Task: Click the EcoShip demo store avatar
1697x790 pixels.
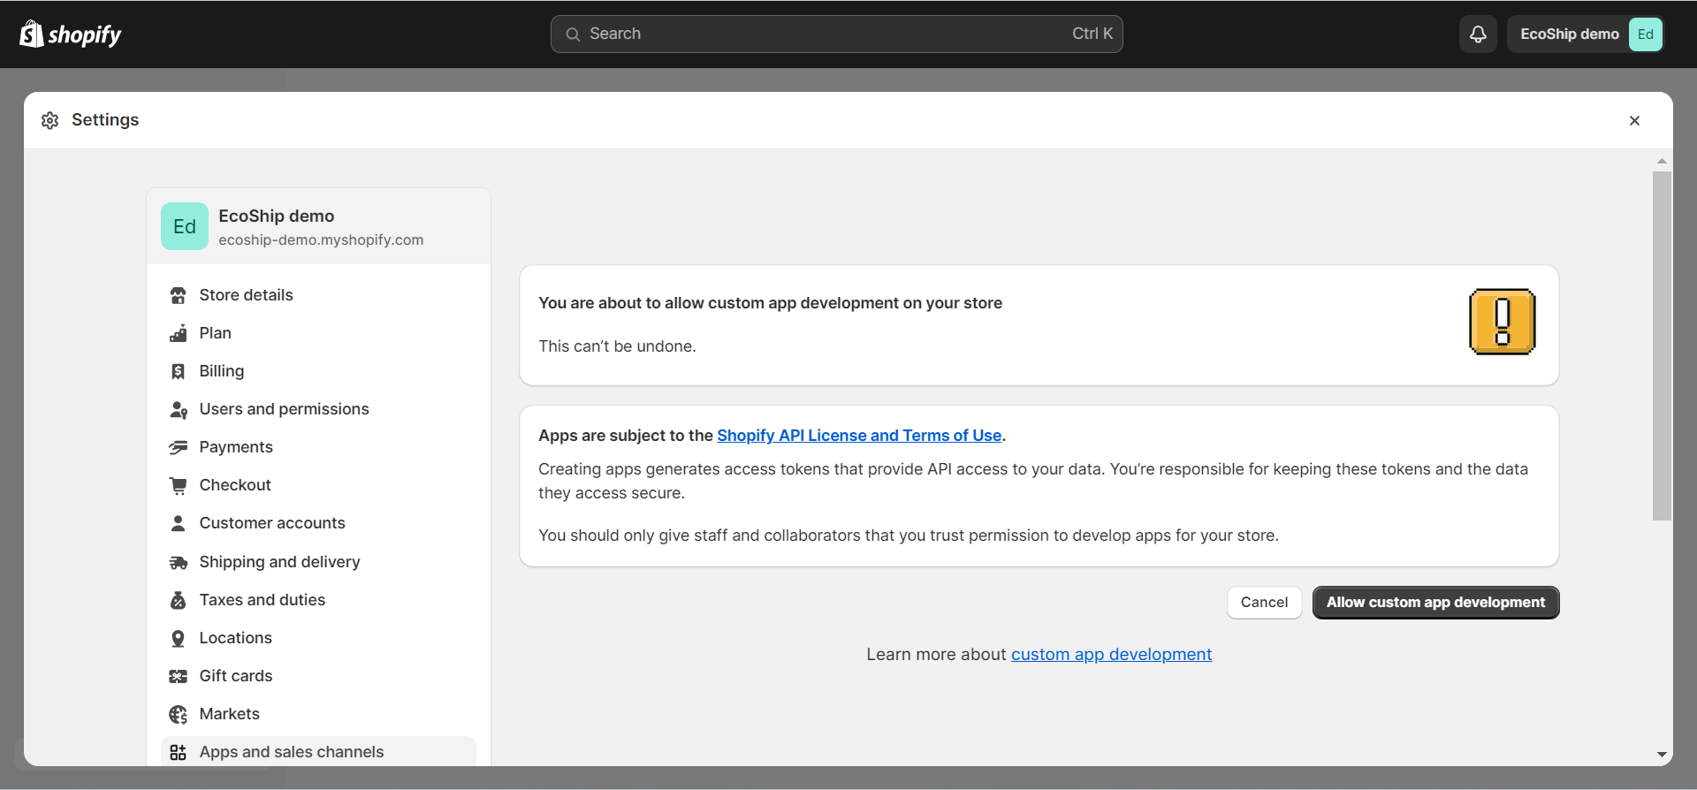Action: [185, 226]
